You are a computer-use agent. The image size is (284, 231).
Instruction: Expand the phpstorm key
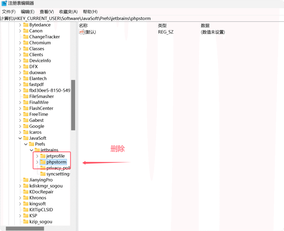click(x=37, y=162)
